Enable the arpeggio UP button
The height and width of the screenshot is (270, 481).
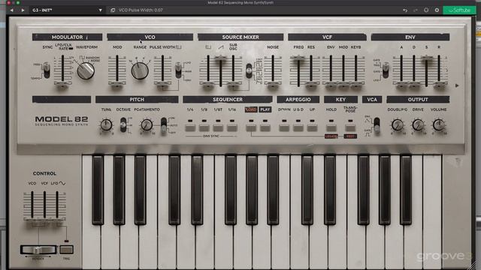point(312,127)
